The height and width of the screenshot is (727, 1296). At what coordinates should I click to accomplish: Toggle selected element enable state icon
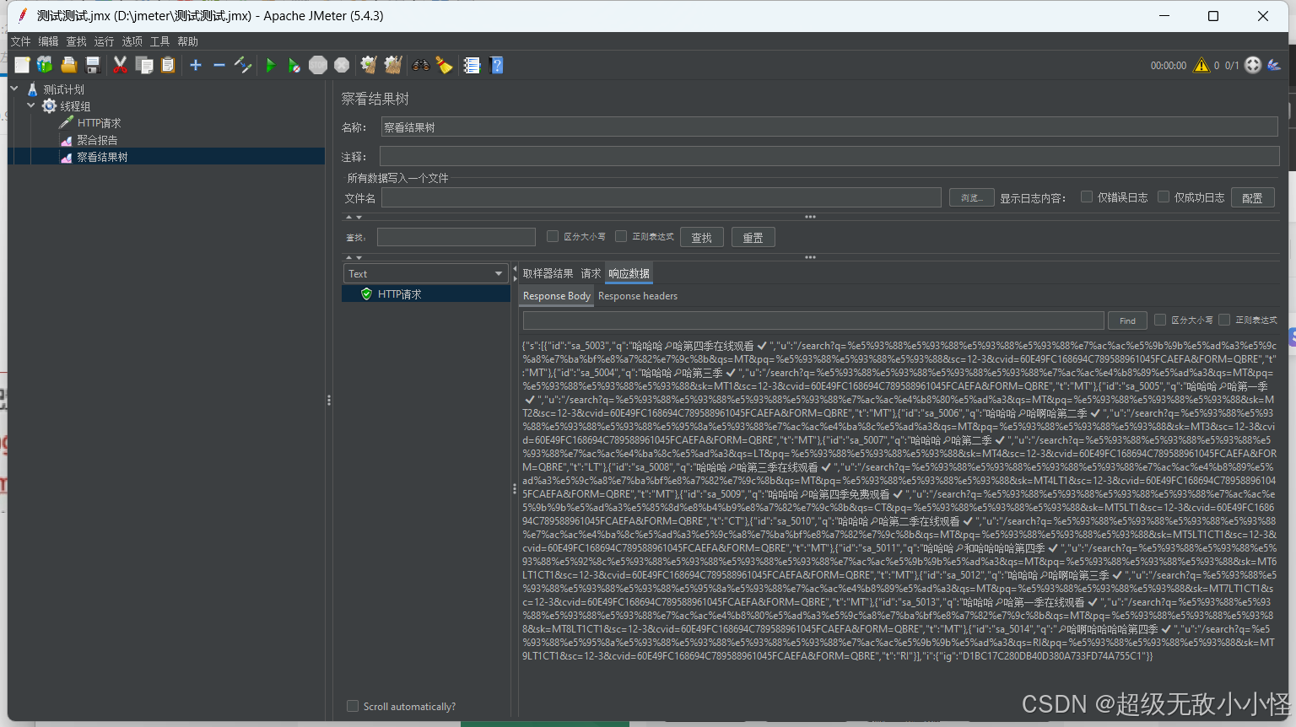pyautogui.click(x=243, y=65)
